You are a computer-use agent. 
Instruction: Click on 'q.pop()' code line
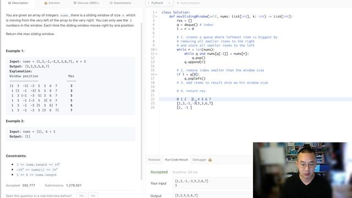pyautogui.click(x=199, y=58)
